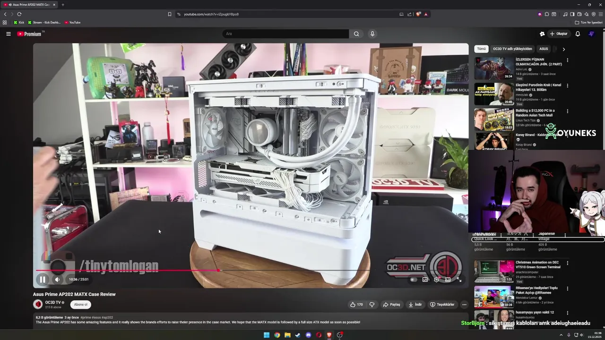Open the Jhin video thumbnail (26:34)
The height and width of the screenshot is (340, 605).
pyautogui.click(x=494, y=68)
